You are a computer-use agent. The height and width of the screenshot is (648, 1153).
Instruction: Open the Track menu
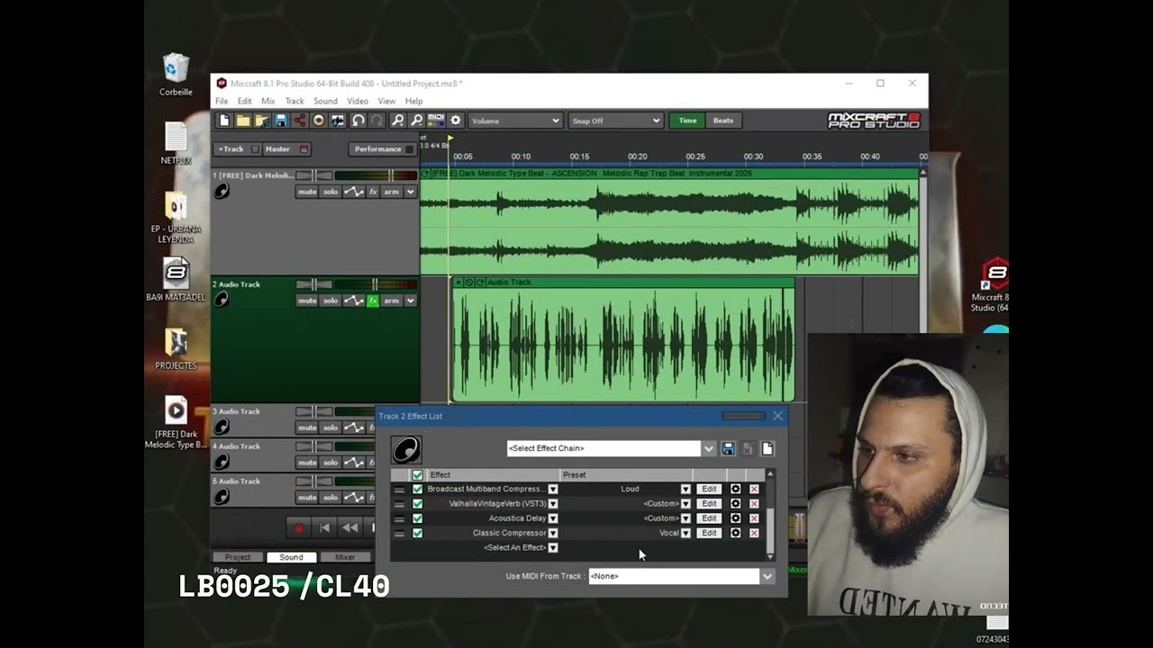[x=295, y=102]
